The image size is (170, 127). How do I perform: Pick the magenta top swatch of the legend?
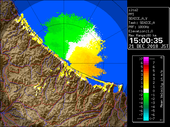pos(146,59)
